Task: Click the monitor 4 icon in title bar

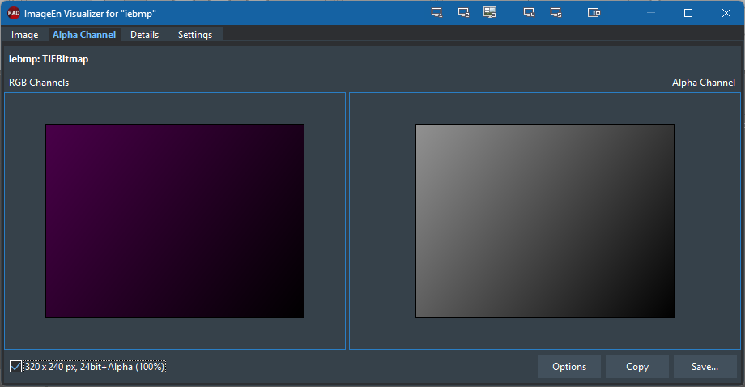Action: click(529, 13)
